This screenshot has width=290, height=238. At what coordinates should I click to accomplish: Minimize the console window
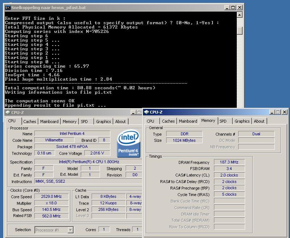(x=227, y=8)
